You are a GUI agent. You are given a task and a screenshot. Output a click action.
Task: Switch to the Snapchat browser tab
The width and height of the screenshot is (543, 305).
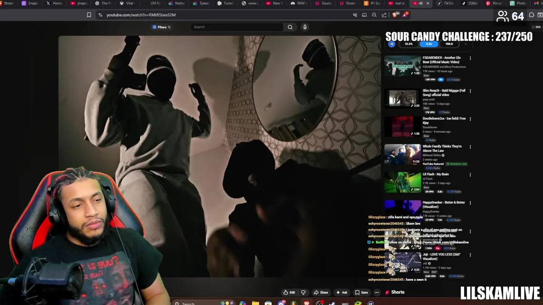point(30,3)
